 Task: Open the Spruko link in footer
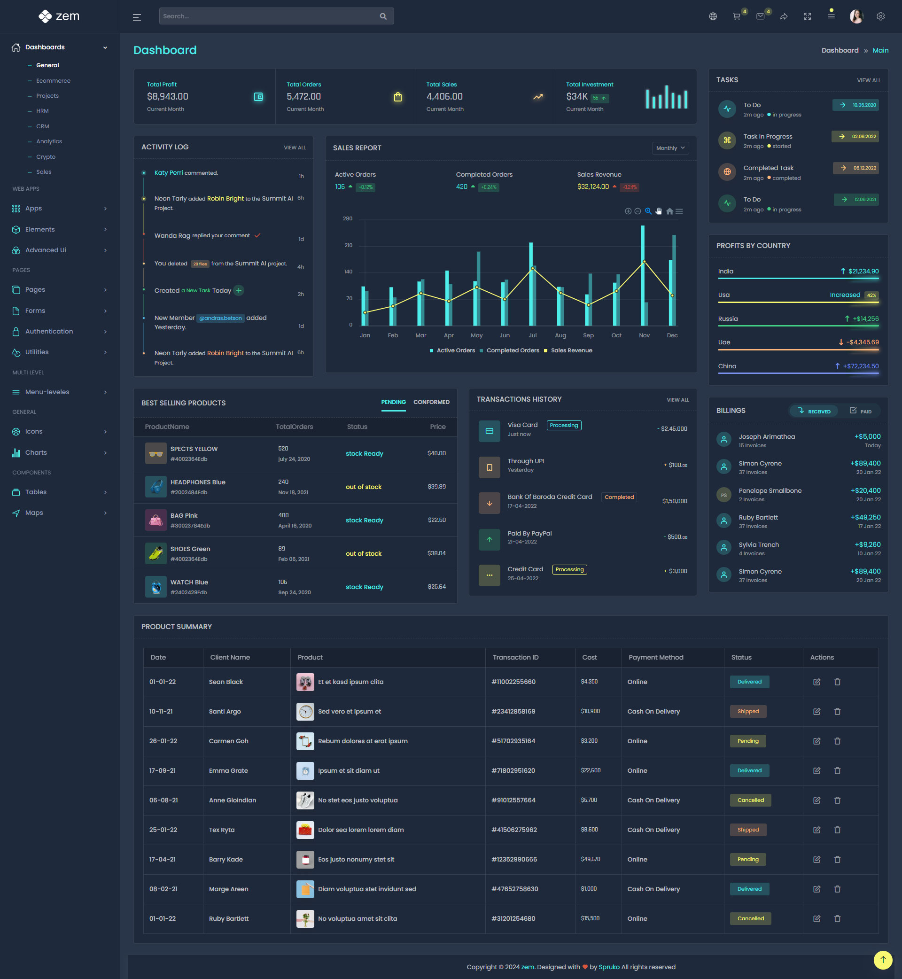click(609, 967)
